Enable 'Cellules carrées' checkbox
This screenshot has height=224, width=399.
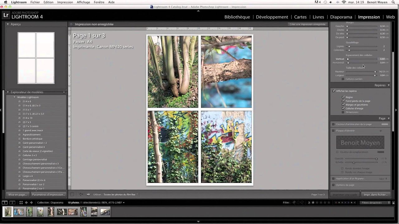(343, 79)
